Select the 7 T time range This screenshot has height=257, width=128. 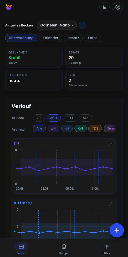click(39, 118)
